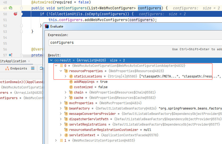Expand element 1 WebMvcSecurityConfiguration
The height and width of the screenshot is (144, 222).
[x=56, y=140]
